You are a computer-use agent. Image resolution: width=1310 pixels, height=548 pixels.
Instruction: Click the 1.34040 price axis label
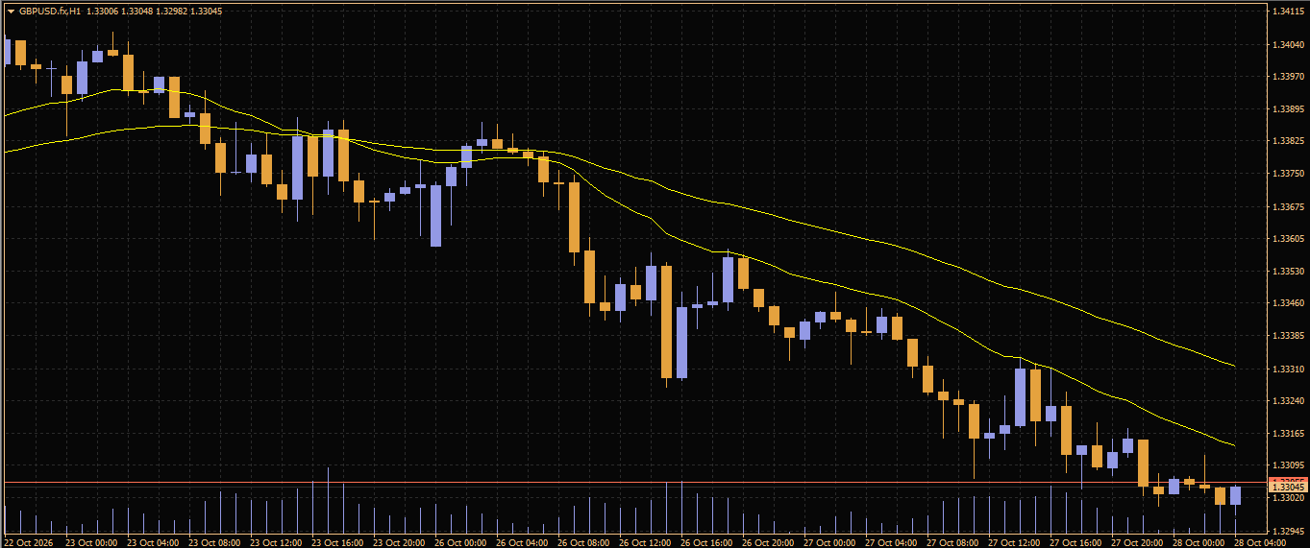[x=1287, y=44]
